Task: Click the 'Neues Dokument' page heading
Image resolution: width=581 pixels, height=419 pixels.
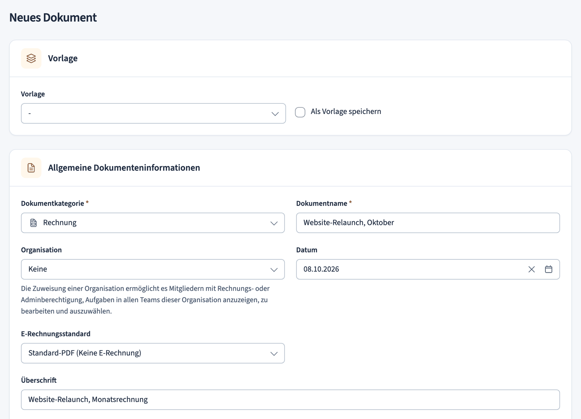Action: click(x=53, y=17)
